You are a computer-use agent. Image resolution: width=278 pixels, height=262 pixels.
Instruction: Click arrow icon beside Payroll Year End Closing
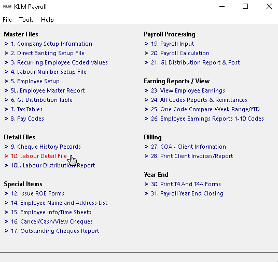click(146, 193)
